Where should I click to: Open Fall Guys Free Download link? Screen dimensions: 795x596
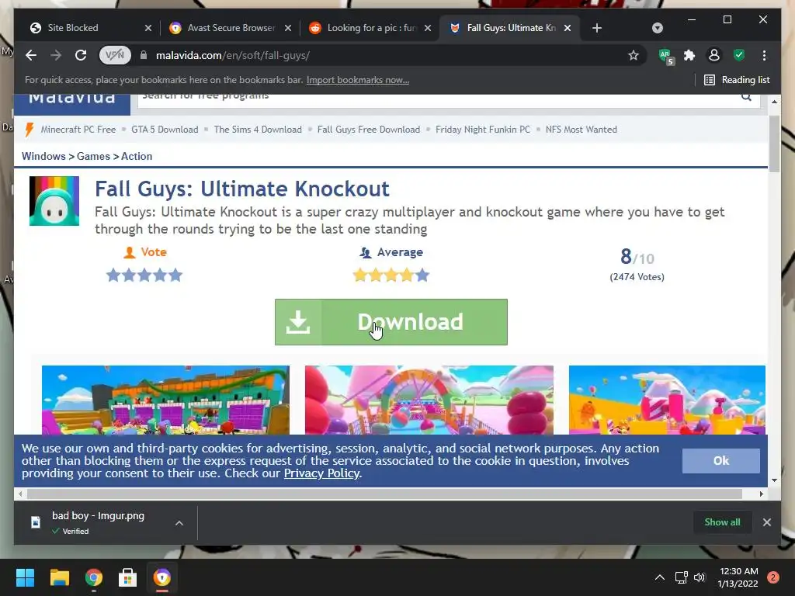click(x=369, y=130)
